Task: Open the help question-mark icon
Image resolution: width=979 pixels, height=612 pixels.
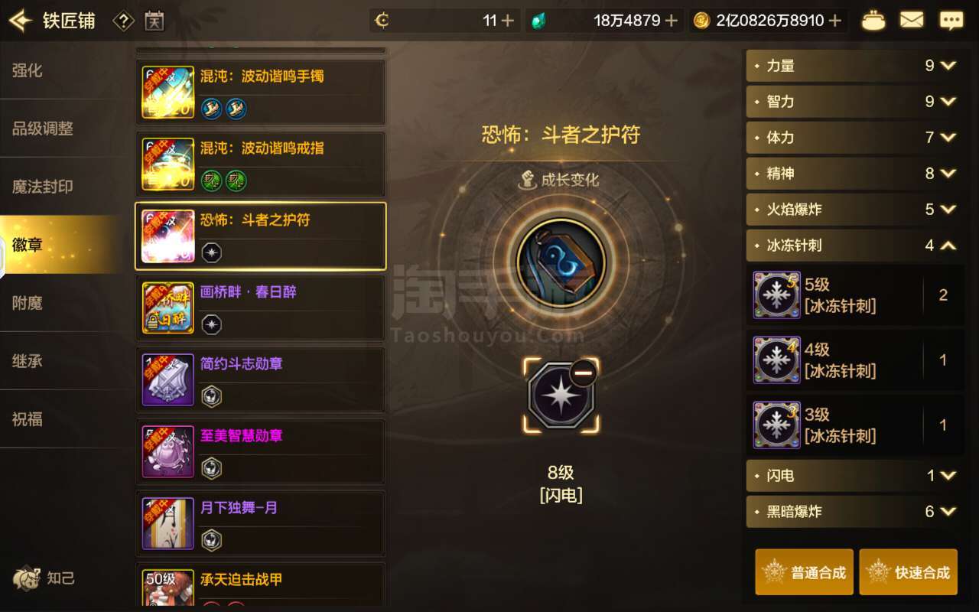Action: pyautogui.click(x=123, y=21)
